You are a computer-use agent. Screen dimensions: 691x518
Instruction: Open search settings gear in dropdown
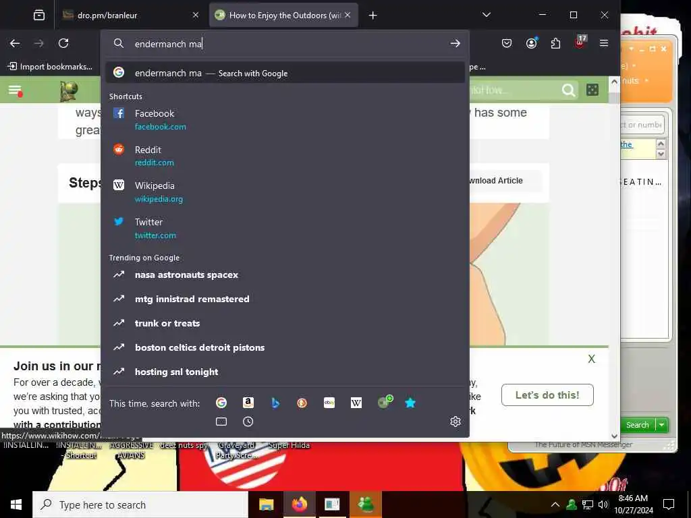pos(455,422)
